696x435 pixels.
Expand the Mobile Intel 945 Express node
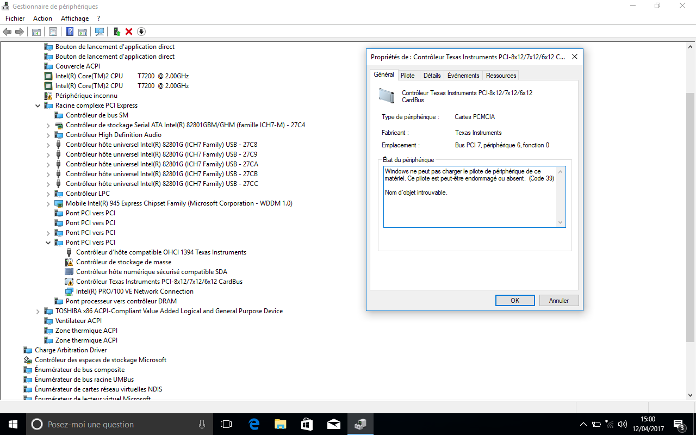click(48, 203)
